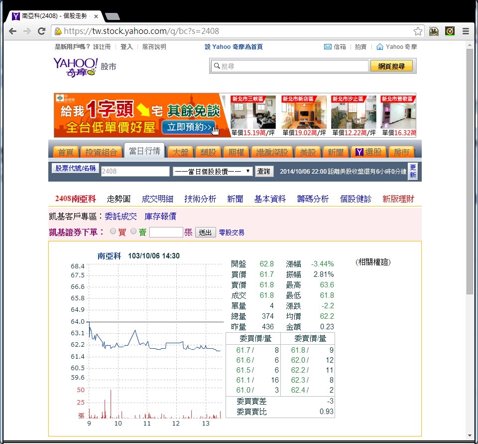Open the 類股 navigation tab

click(208, 152)
